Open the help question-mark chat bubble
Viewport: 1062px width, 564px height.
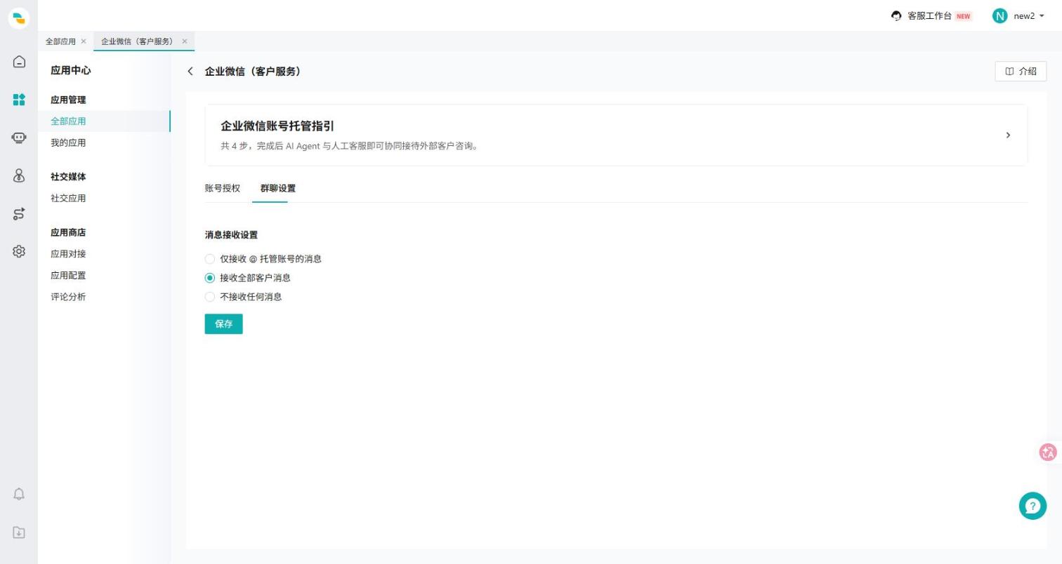[x=1032, y=506]
